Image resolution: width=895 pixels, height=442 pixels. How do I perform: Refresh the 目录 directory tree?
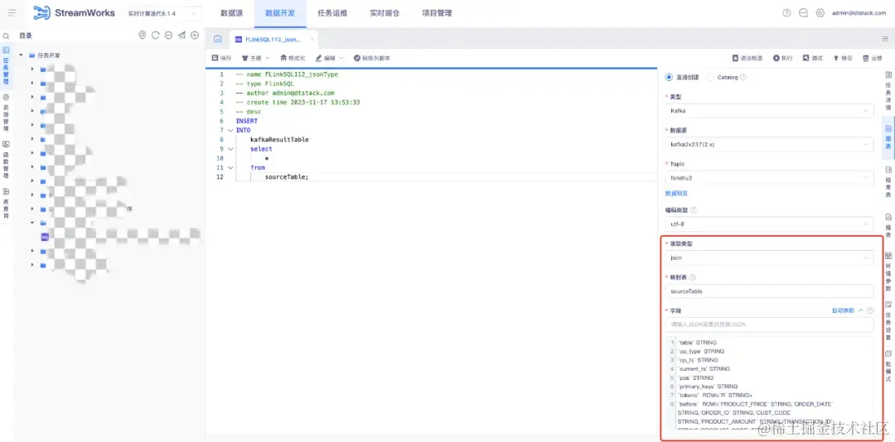pos(155,36)
